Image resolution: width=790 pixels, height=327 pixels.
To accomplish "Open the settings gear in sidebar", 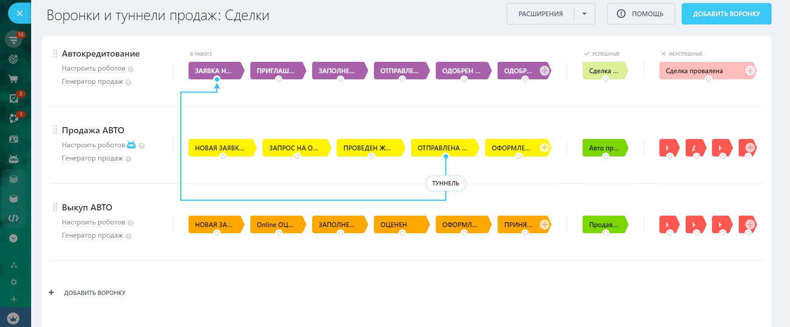I will (14, 282).
